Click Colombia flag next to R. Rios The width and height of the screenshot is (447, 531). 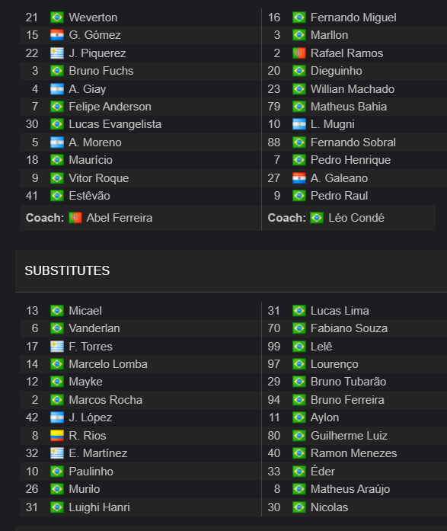click(57, 436)
